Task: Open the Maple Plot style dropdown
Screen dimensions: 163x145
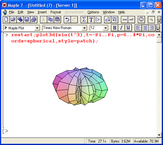Action: pyautogui.click(x=37, y=28)
